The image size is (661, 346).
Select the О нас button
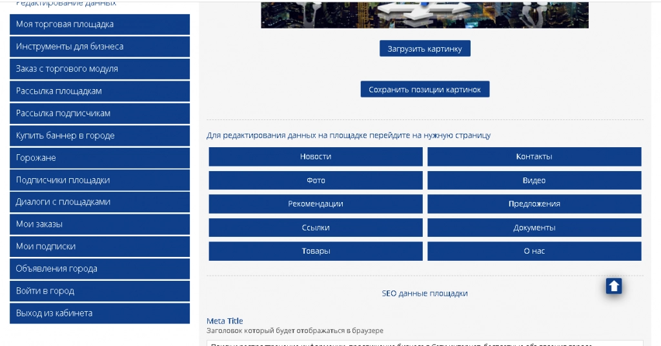click(x=534, y=251)
